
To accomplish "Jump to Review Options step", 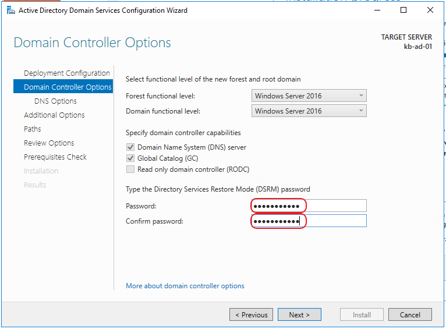I will [x=49, y=143].
